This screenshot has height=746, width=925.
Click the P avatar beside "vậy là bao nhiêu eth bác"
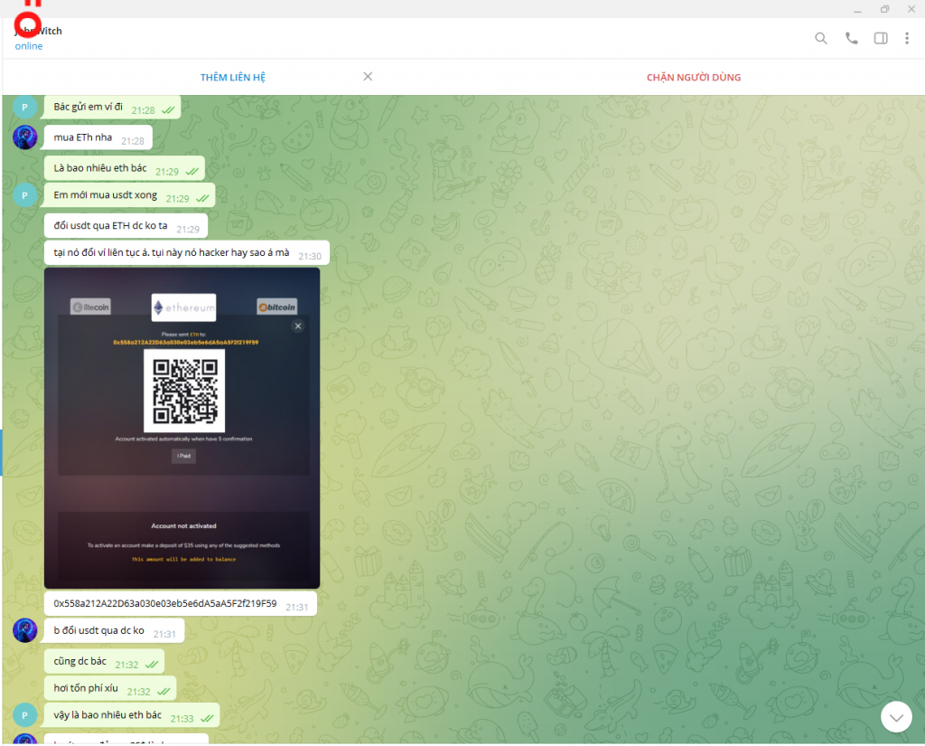click(25, 715)
